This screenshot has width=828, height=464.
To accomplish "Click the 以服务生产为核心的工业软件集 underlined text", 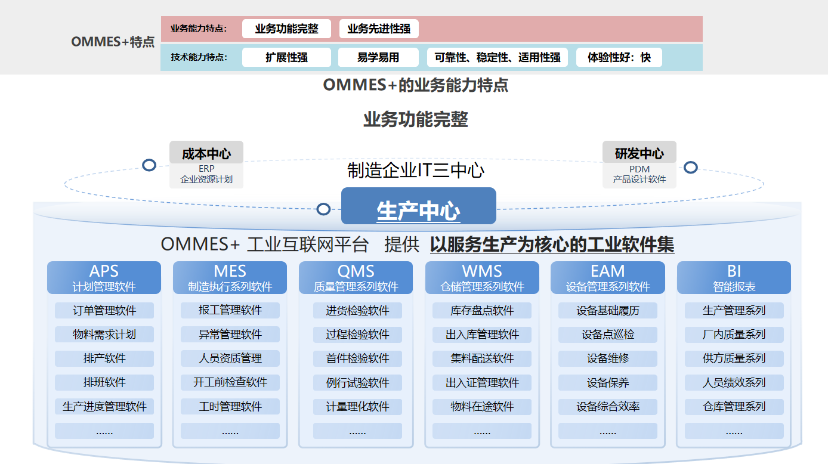I will click(x=552, y=245).
